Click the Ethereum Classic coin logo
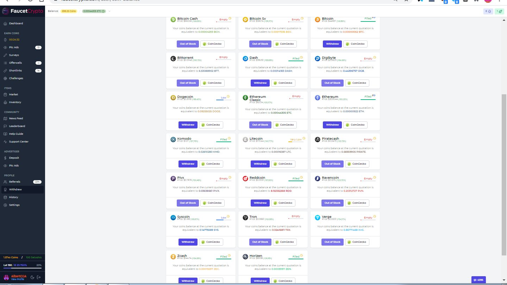The image size is (507, 285). (245, 98)
